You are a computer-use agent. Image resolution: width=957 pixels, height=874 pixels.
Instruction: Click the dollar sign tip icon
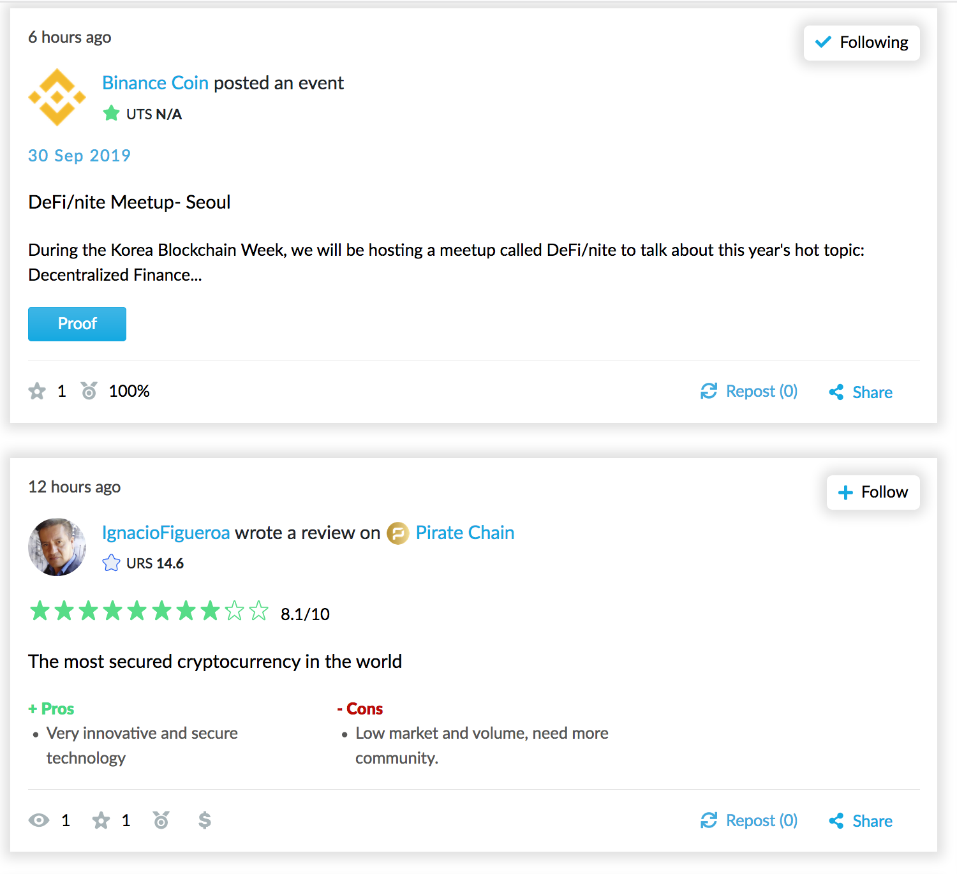pyautogui.click(x=204, y=820)
